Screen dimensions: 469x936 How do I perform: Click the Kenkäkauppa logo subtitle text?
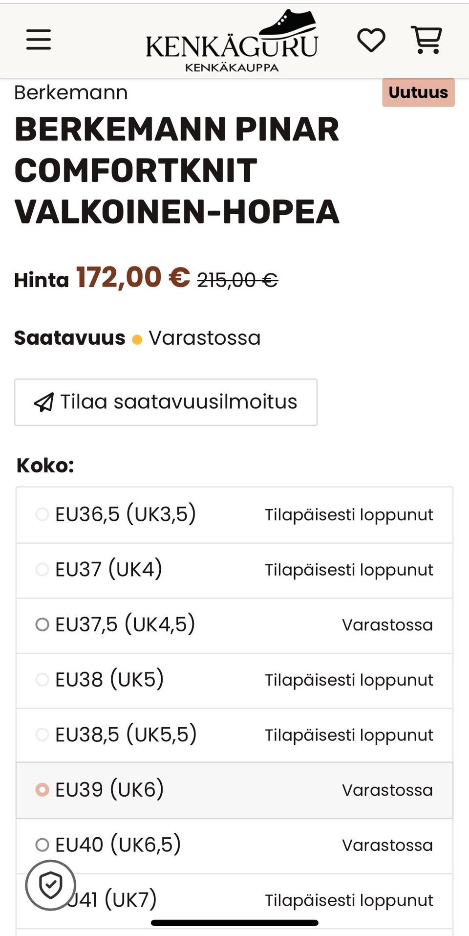232,67
